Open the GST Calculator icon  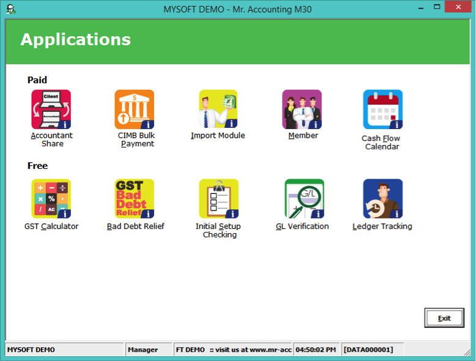[x=51, y=199]
